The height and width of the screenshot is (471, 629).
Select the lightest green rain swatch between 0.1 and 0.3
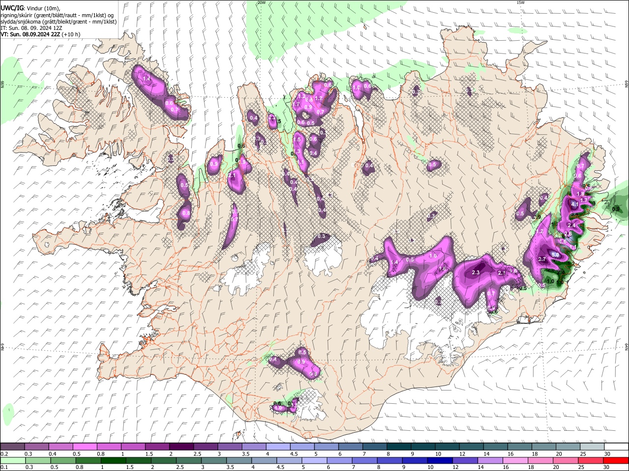point(12,460)
